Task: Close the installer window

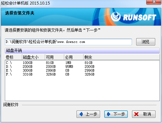Action: click(154, 2)
